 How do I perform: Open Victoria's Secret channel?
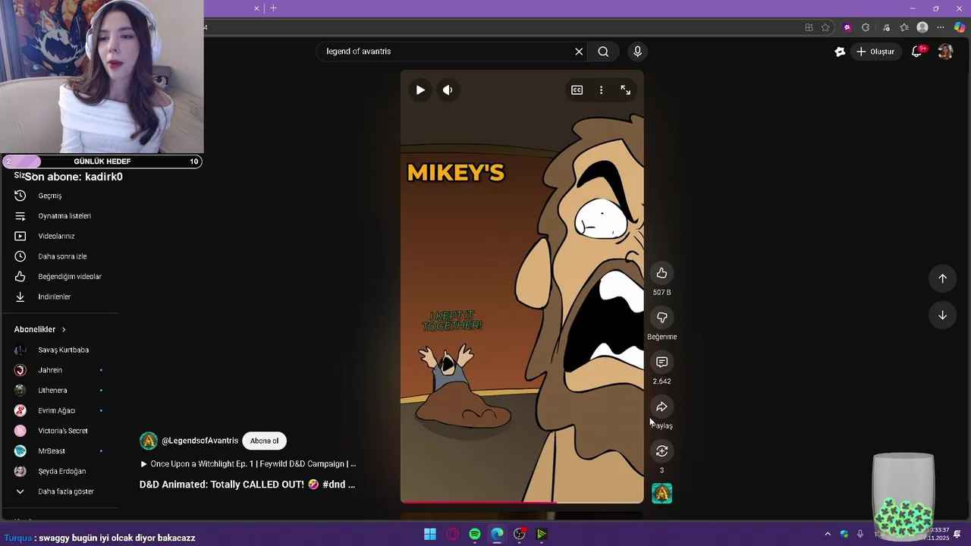[64, 431]
